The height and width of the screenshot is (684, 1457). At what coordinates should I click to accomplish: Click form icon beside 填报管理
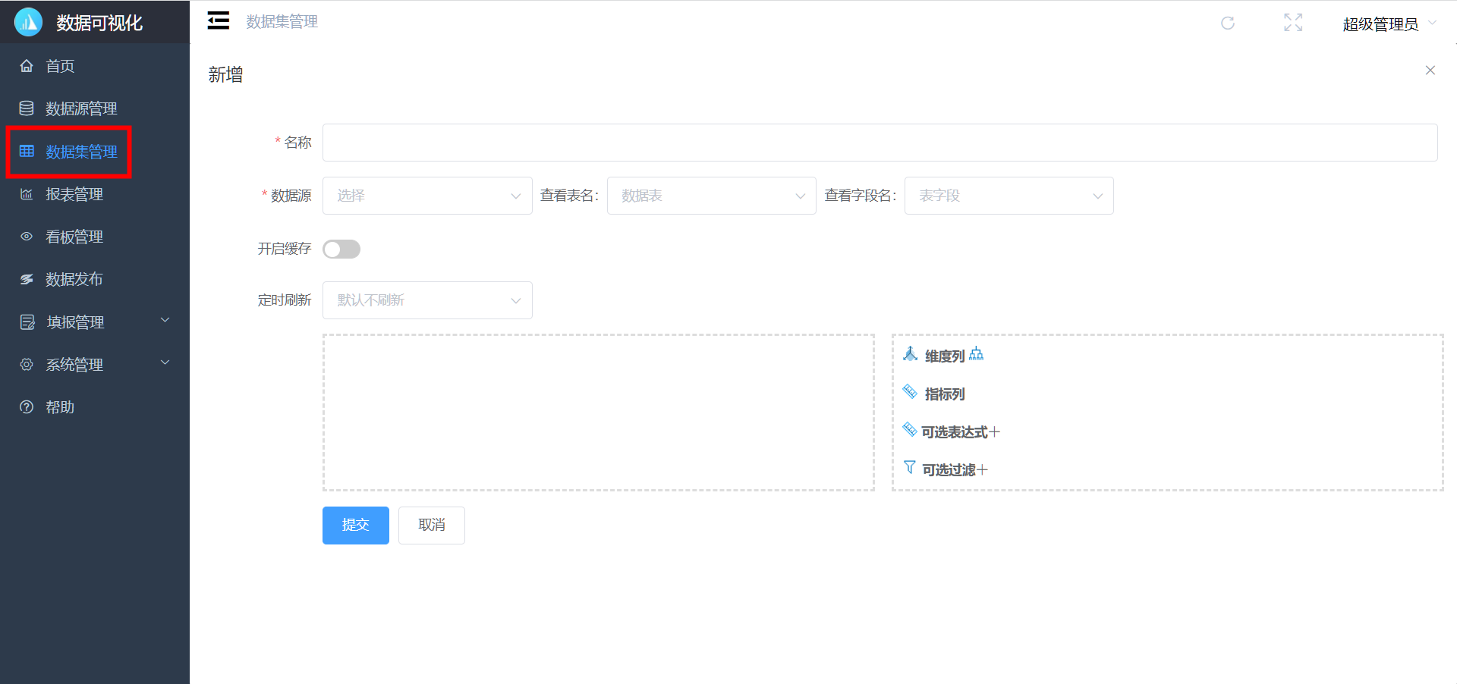tap(27, 322)
